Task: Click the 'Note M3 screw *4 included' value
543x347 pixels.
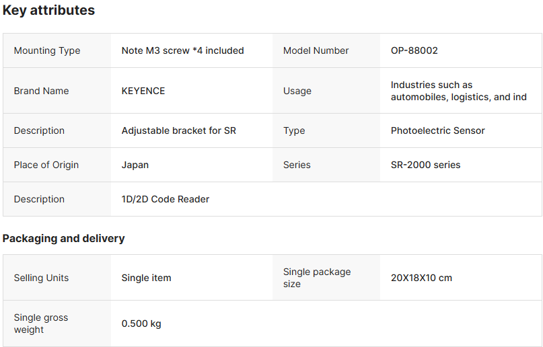Action: [182, 50]
